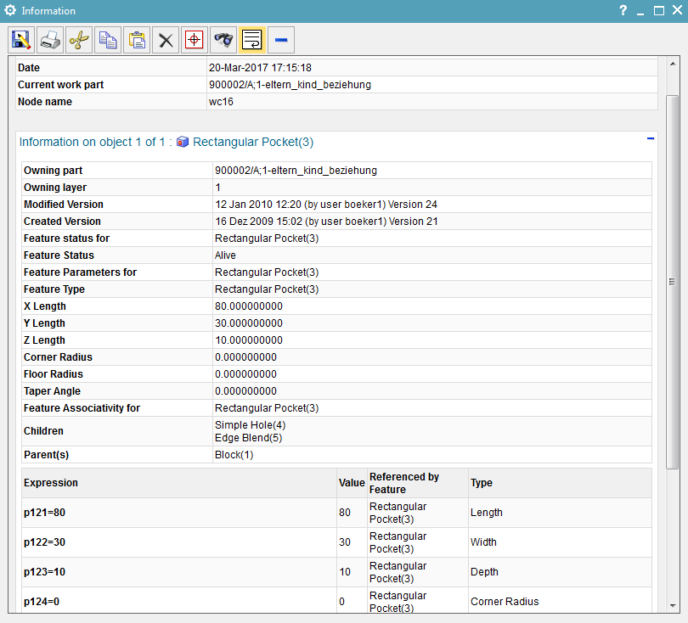Click the clipboard Paste icon

[137, 40]
